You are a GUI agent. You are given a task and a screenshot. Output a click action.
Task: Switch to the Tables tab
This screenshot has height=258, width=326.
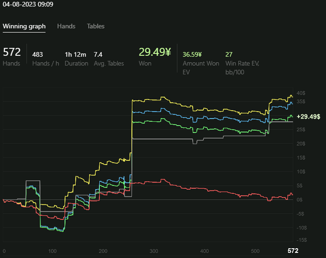tap(95, 26)
